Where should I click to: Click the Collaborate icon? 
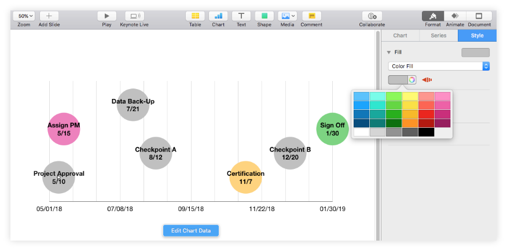click(x=372, y=16)
